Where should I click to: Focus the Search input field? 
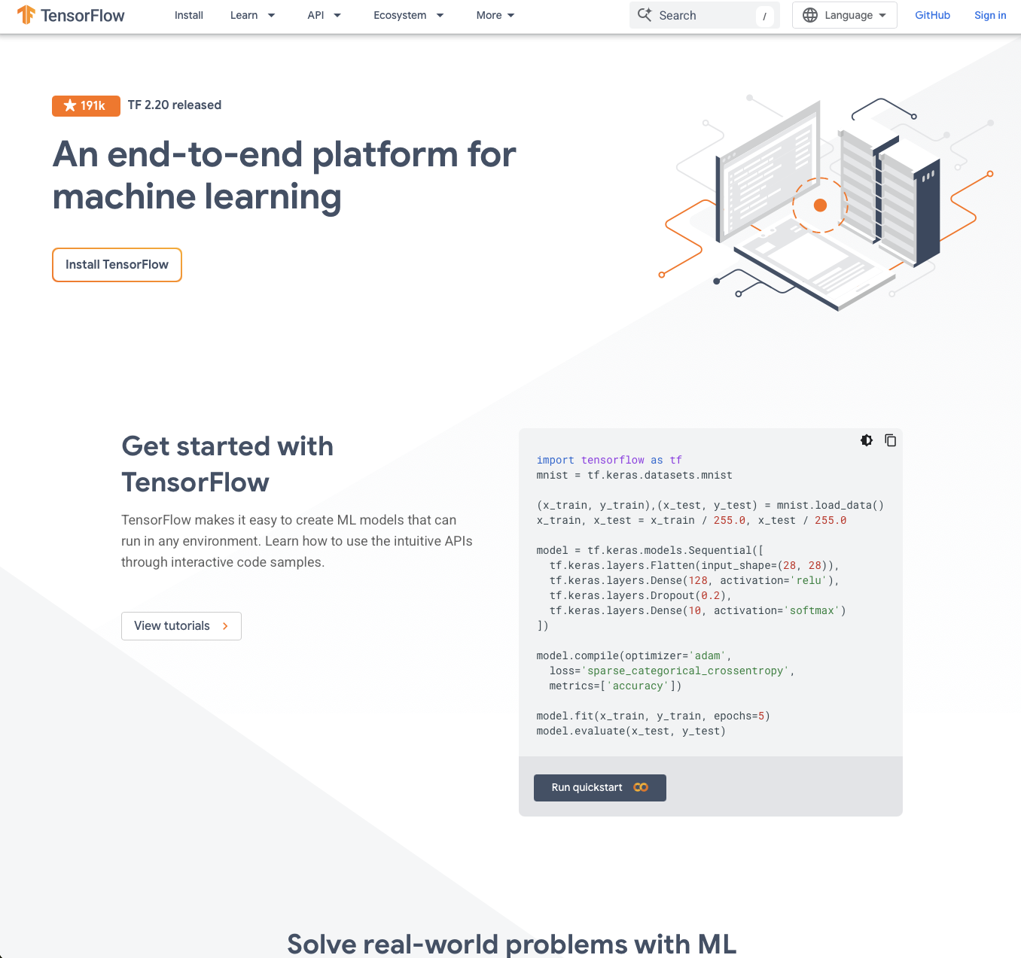pyautogui.click(x=704, y=15)
